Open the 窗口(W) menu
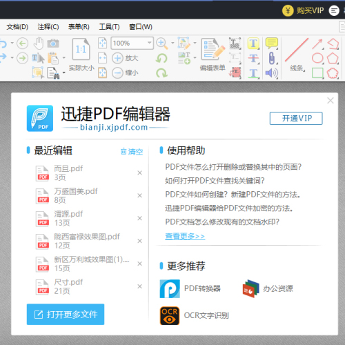The width and height of the screenshot is (345, 345). [x=141, y=27]
